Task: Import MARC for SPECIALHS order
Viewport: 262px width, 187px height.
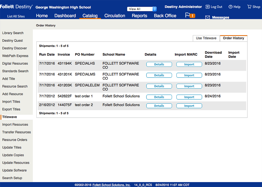Action: pos(189,64)
